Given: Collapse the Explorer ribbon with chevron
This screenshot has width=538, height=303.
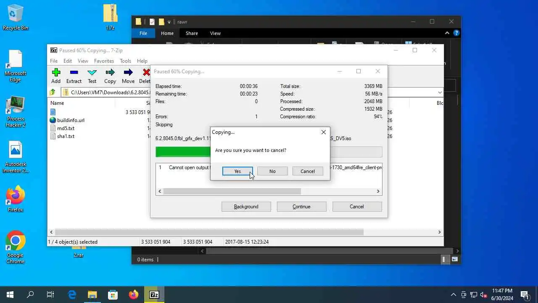Looking at the screenshot, I should [x=447, y=33].
